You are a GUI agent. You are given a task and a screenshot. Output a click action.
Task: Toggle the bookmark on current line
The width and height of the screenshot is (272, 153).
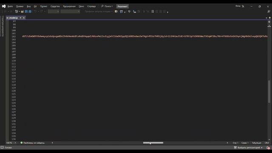click(x=153, y=11)
